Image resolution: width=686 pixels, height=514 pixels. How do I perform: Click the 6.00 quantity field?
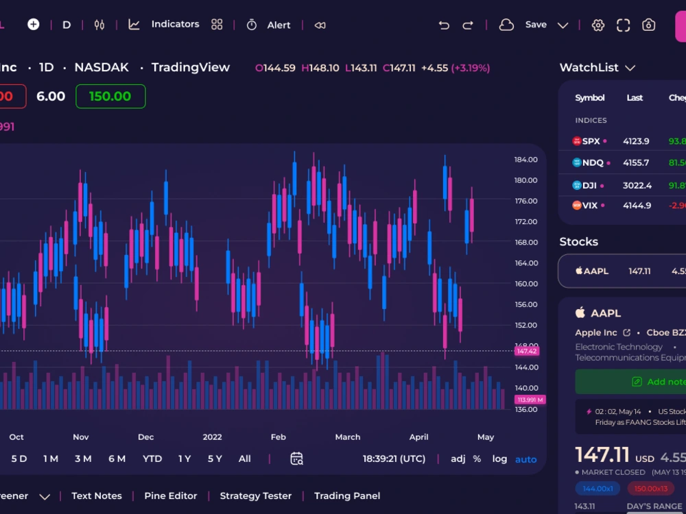point(51,96)
